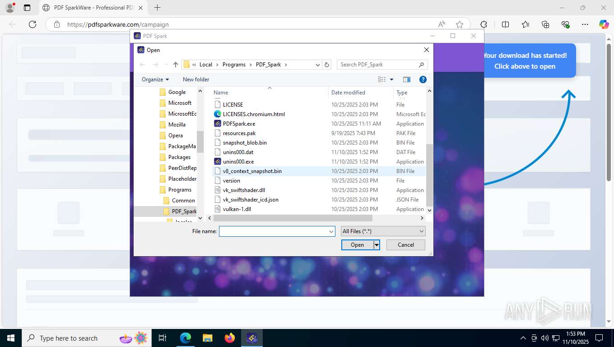Select v8_context_snapshot.bin file
Screen dimensions: 614x347
coord(252,171)
